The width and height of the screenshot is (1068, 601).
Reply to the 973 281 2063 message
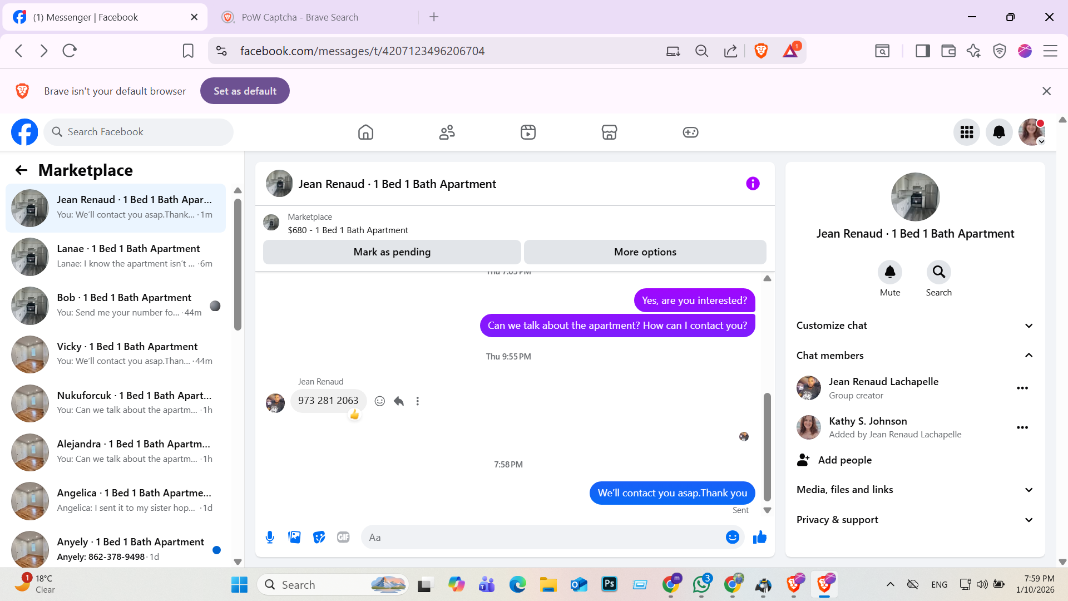[x=399, y=401]
